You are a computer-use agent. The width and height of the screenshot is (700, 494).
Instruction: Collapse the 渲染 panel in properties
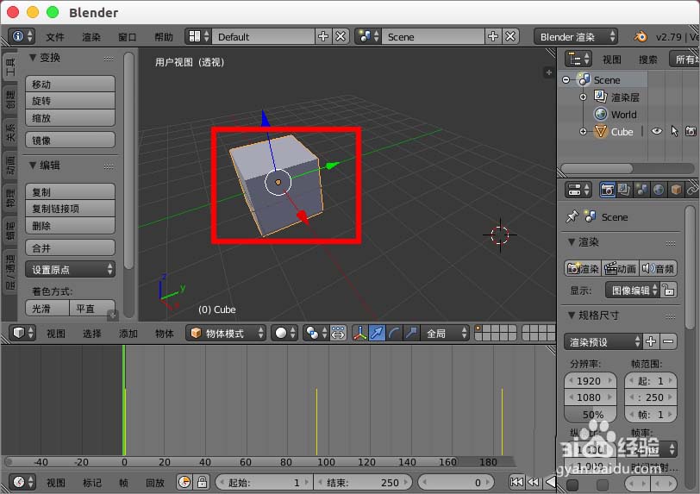pyautogui.click(x=572, y=242)
